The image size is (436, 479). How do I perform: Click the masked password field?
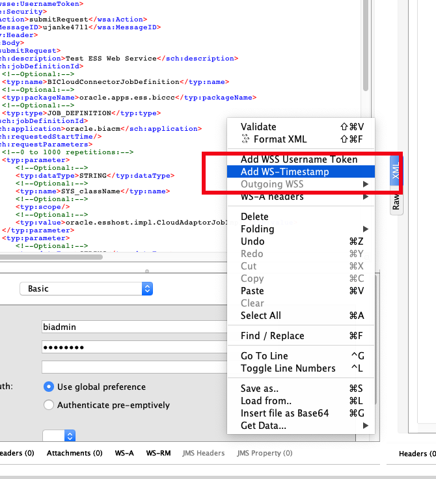coord(135,347)
